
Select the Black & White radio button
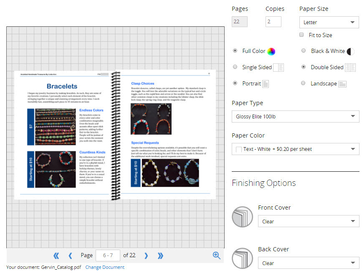coord(304,51)
